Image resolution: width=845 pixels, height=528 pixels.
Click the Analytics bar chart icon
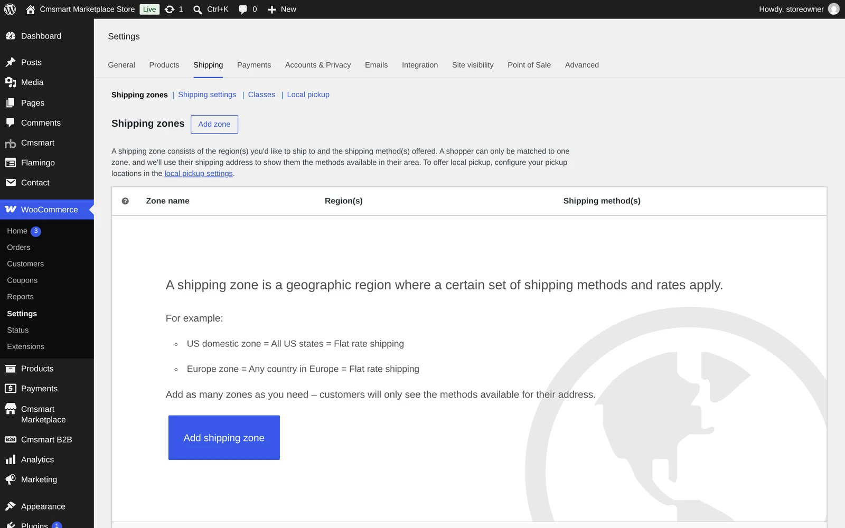[11, 459]
